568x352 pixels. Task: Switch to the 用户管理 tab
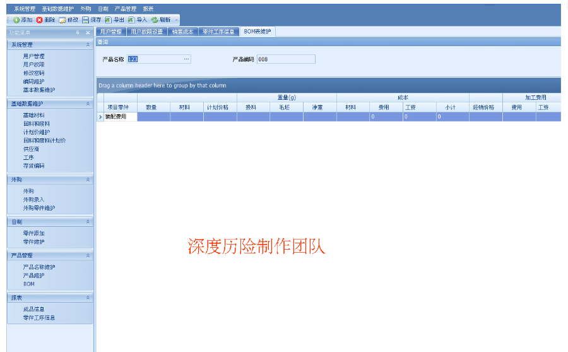pyautogui.click(x=111, y=32)
